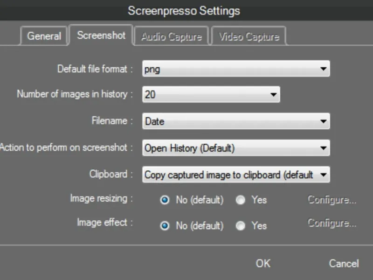This screenshot has width=373, height=280.
Task: Confirm settings with the OK button
Action: pyautogui.click(x=263, y=263)
